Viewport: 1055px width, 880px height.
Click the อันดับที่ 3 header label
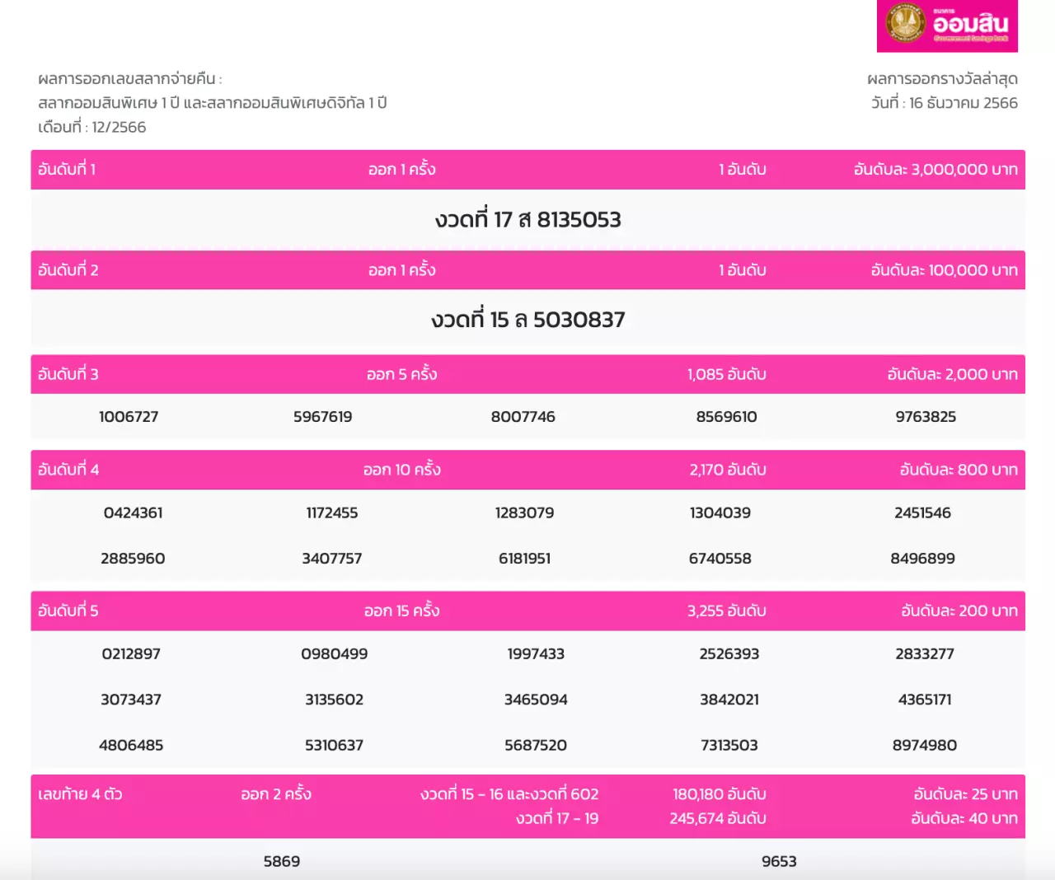[68, 374]
